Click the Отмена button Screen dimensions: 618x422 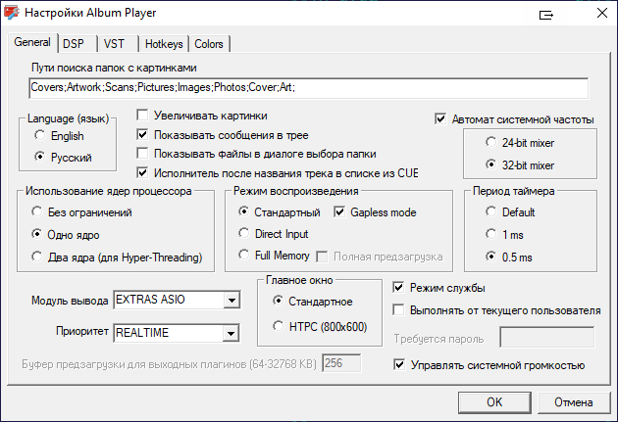(x=574, y=402)
